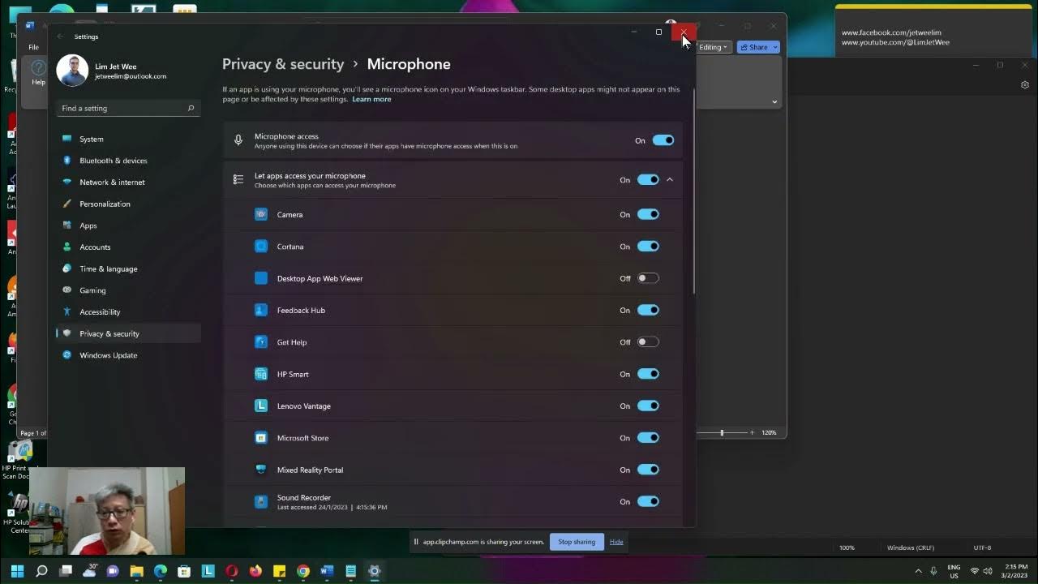Select Privacy & security sidebar item
Image resolution: width=1038 pixels, height=584 pixels.
(128, 333)
